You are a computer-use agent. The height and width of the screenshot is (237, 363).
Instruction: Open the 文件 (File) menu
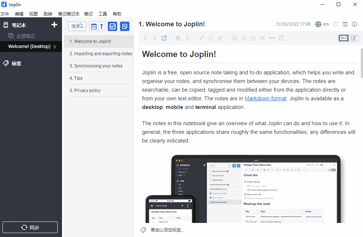click(5, 14)
